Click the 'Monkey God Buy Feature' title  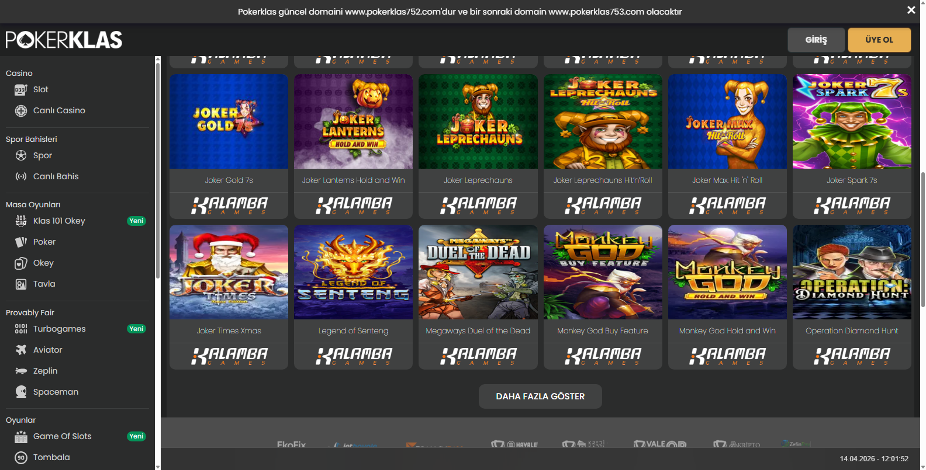(603, 330)
